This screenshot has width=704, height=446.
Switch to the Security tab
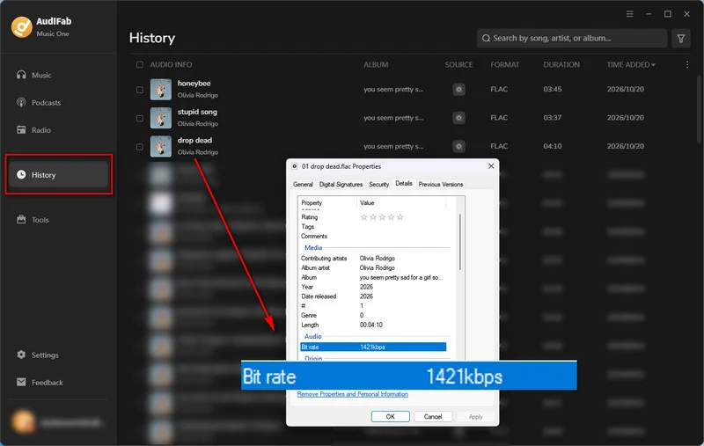point(379,185)
